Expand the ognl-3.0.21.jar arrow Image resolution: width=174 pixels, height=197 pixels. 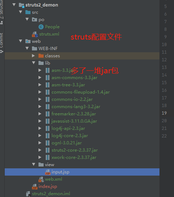point(40,143)
